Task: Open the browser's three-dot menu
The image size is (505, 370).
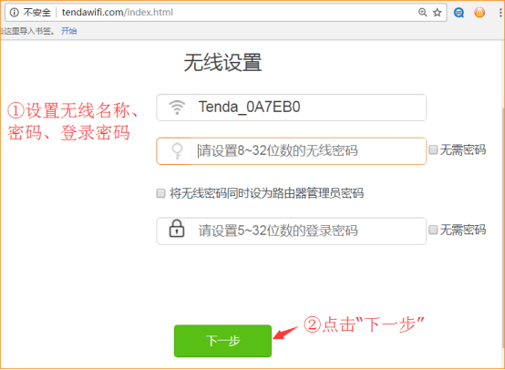Action: [500, 13]
